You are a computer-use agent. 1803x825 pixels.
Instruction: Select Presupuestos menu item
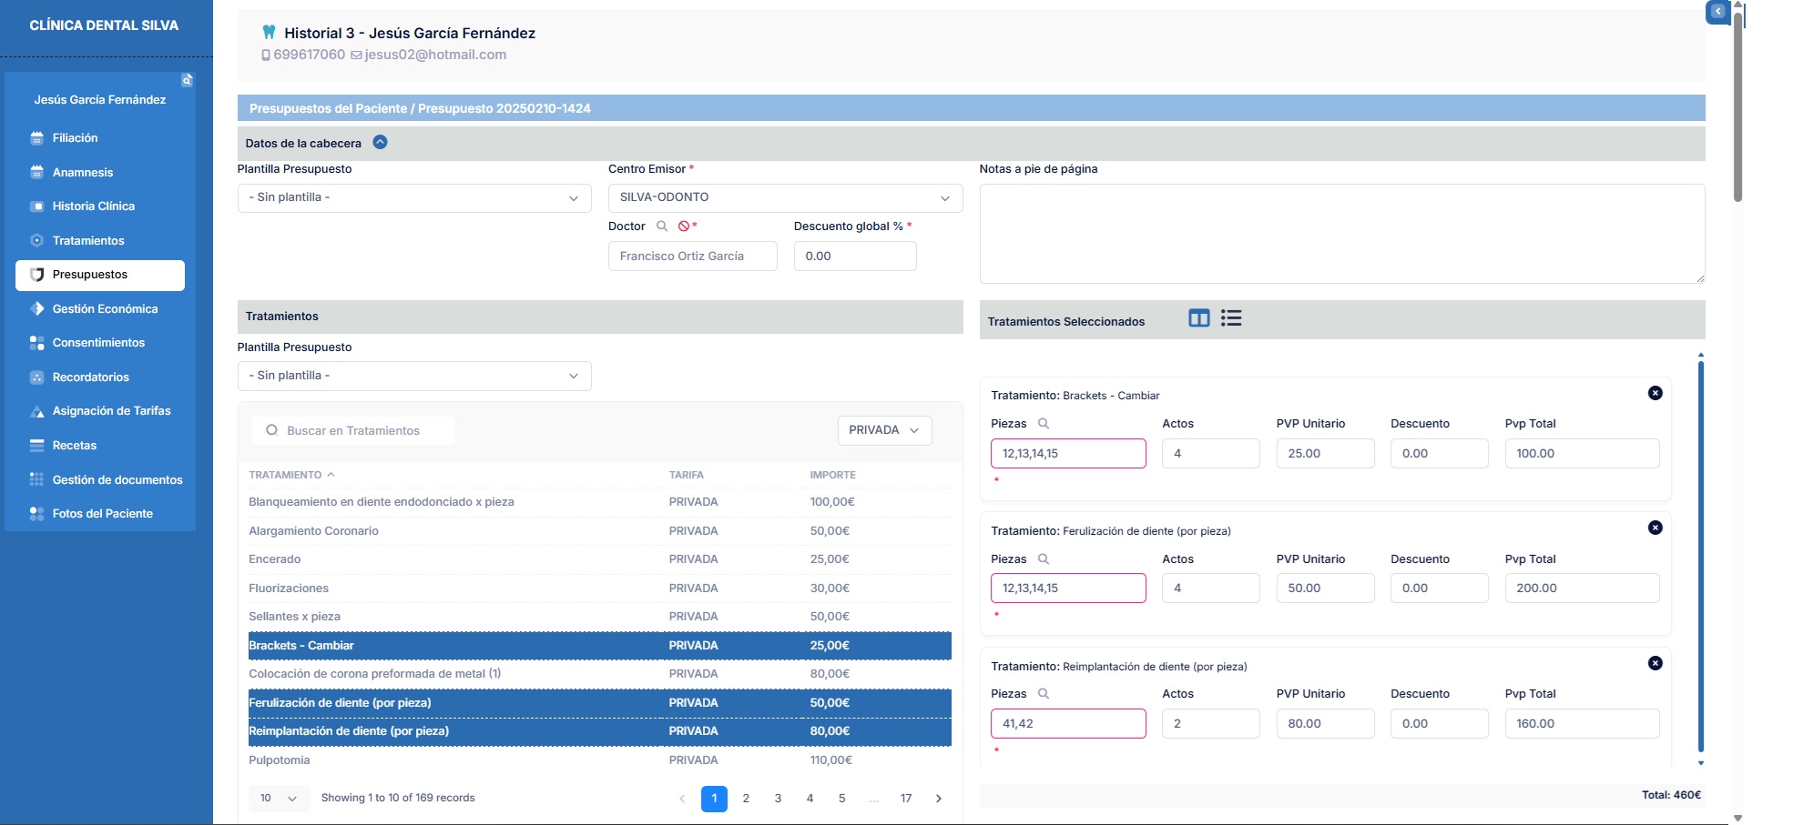pyautogui.click(x=100, y=275)
